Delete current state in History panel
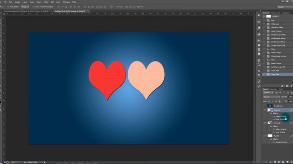The width and height of the screenshot is (293, 164). (x=291, y=86)
